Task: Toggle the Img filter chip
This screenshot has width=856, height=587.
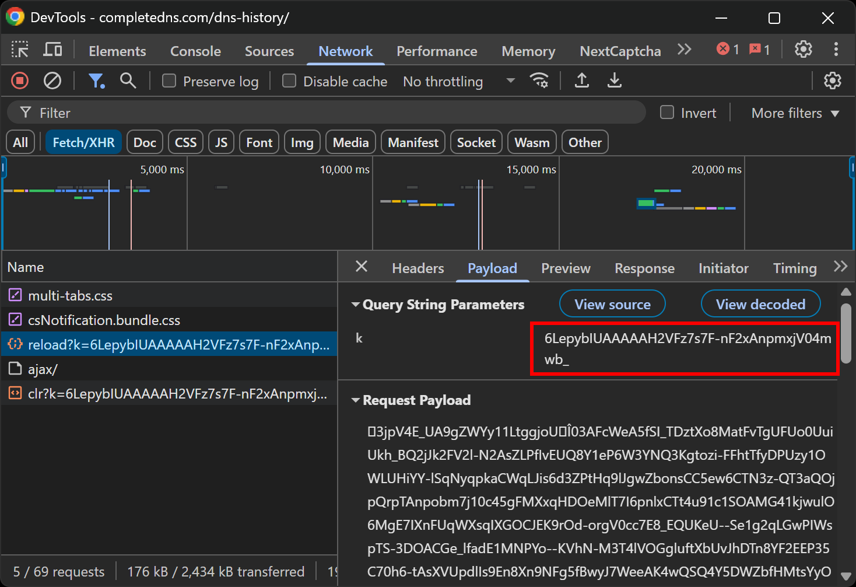Action: click(302, 142)
